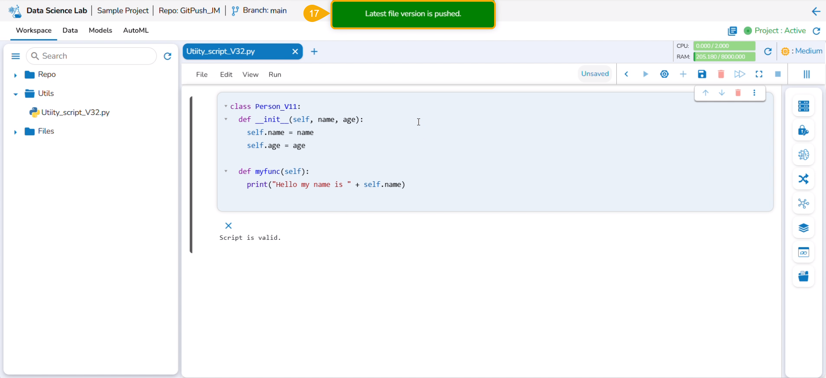Click the shuffle arrows icon in sidebar
The height and width of the screenshot is (378, 826).
803,179
